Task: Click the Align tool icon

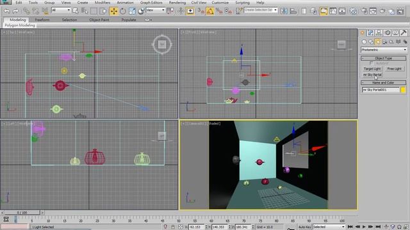Action: 293,11
